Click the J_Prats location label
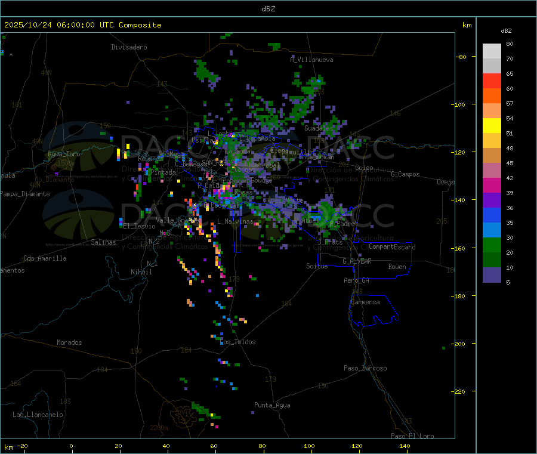Screen dimensions: 537x454 coord(331,242)
